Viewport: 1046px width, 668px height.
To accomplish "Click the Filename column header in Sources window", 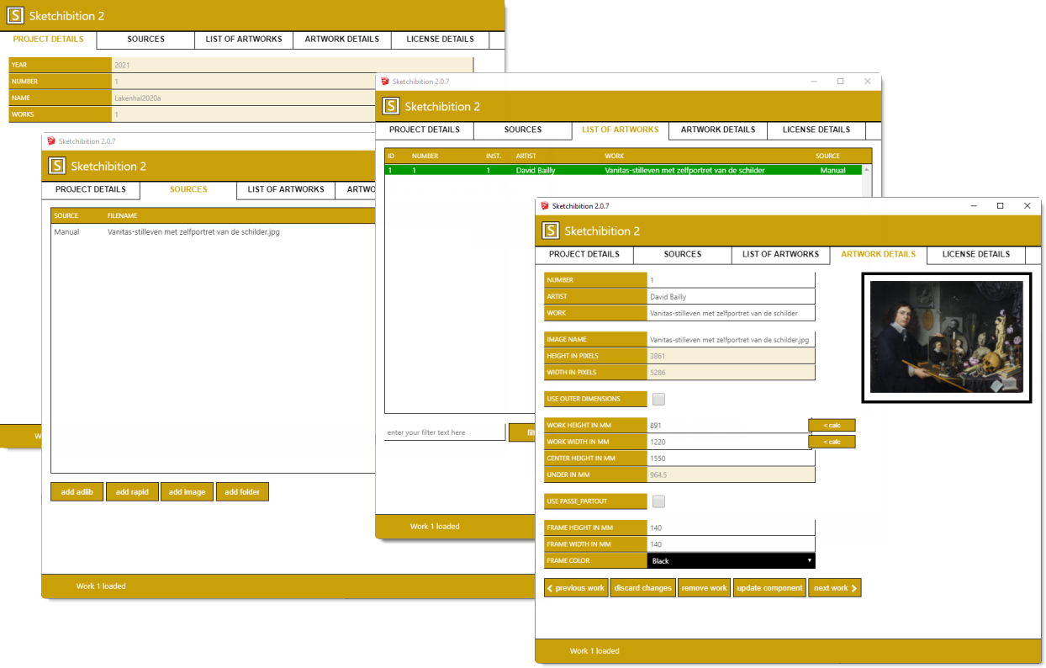I will tap(122, 215).
